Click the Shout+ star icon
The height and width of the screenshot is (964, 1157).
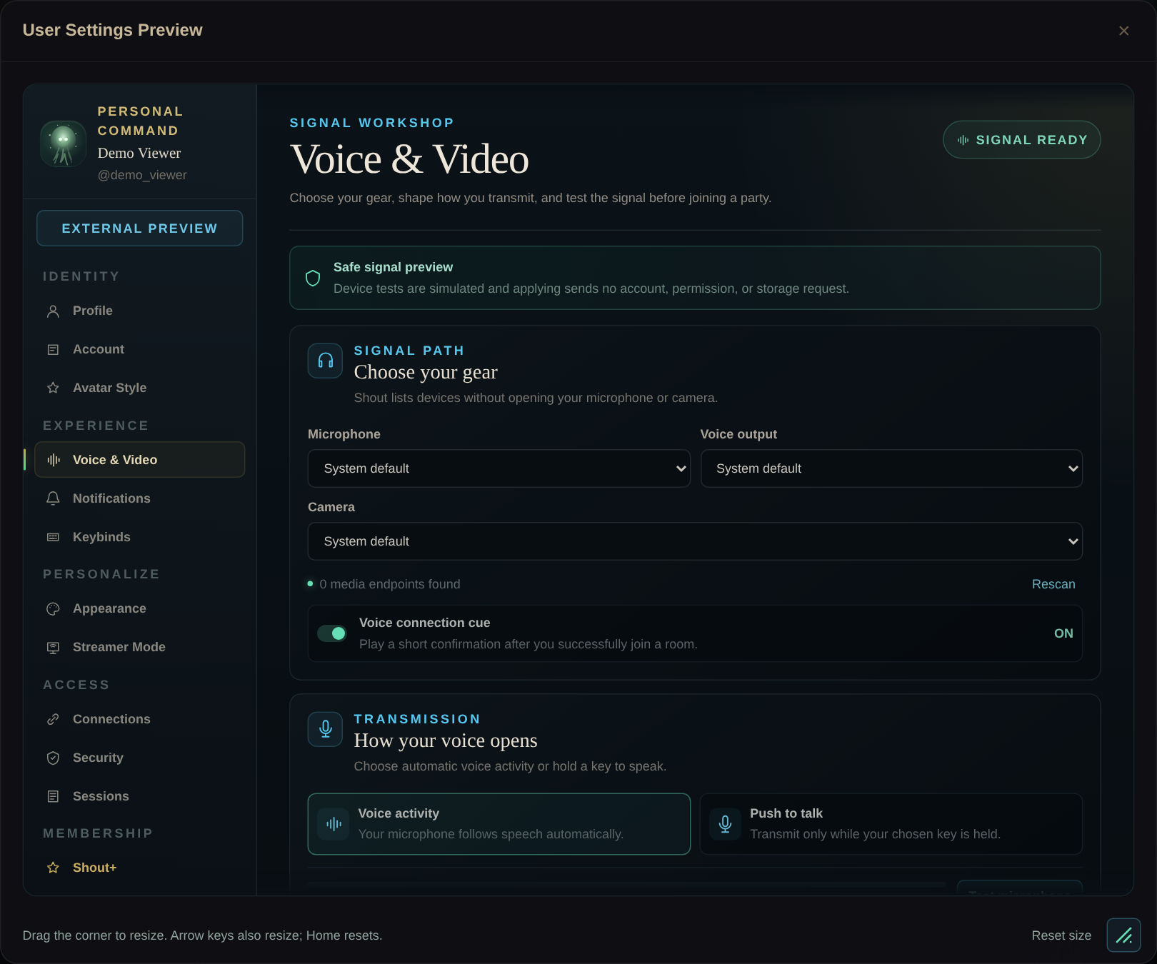point(53,868)
